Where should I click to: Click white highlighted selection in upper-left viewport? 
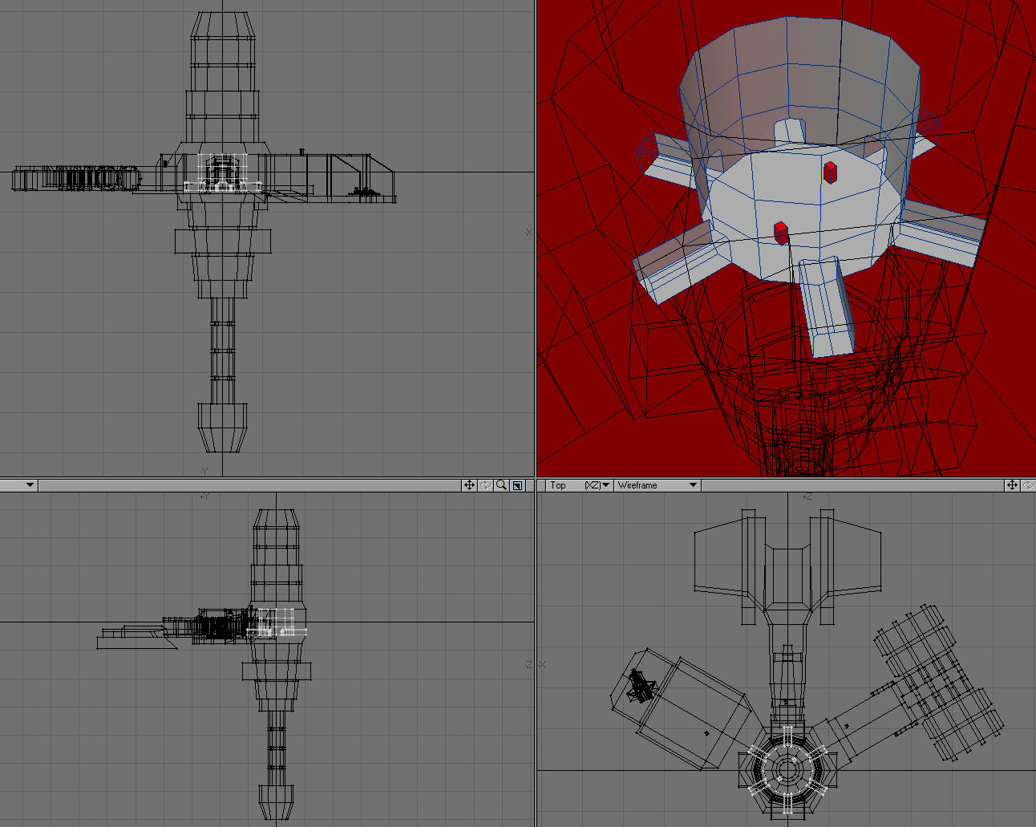pyautogui.click(x=222, y=172)
